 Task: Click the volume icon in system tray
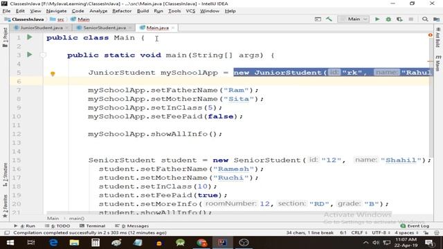pos(376,243)
